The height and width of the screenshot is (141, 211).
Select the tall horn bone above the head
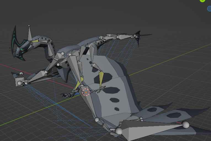[x=30, y=33]
